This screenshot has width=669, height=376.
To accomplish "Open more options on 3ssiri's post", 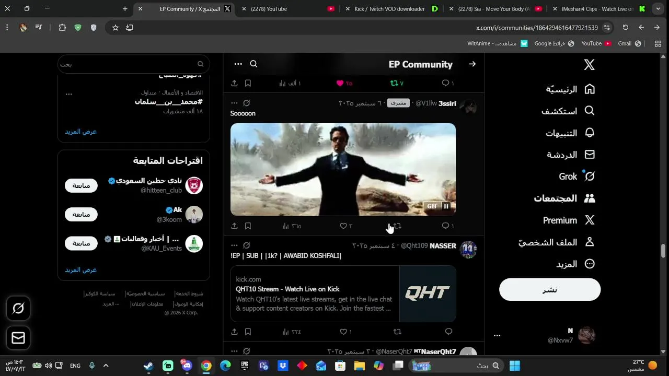I will [234, 103].
